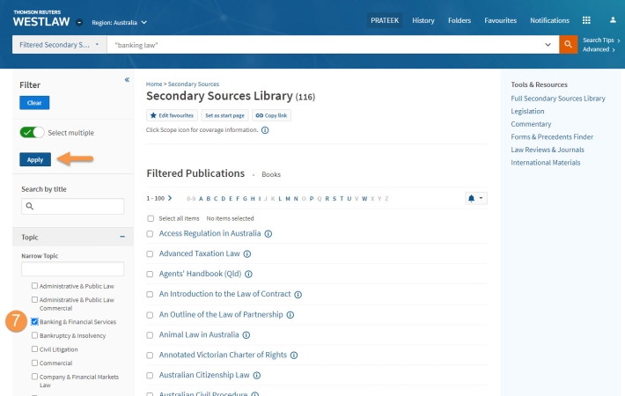Open the Favourites menu

coord(500,20)
